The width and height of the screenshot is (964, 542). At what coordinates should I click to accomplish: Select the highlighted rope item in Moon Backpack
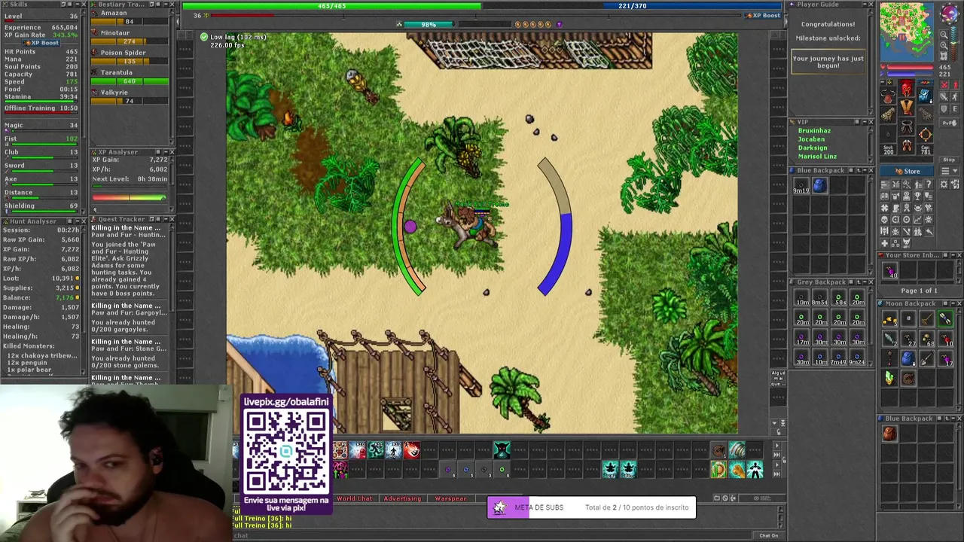[945, 318]
